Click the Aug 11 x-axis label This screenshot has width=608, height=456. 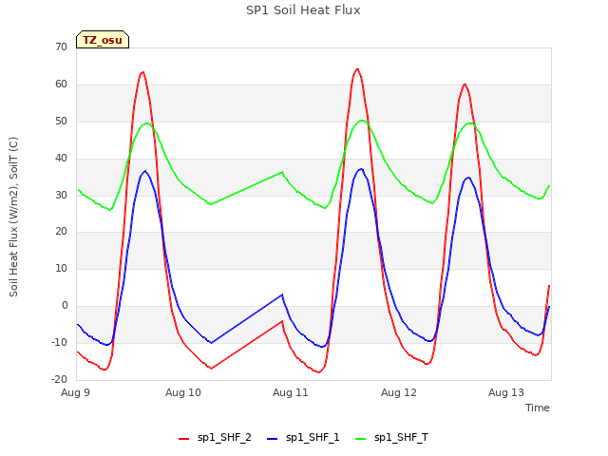pyautogui.click(x=291, y=392)
